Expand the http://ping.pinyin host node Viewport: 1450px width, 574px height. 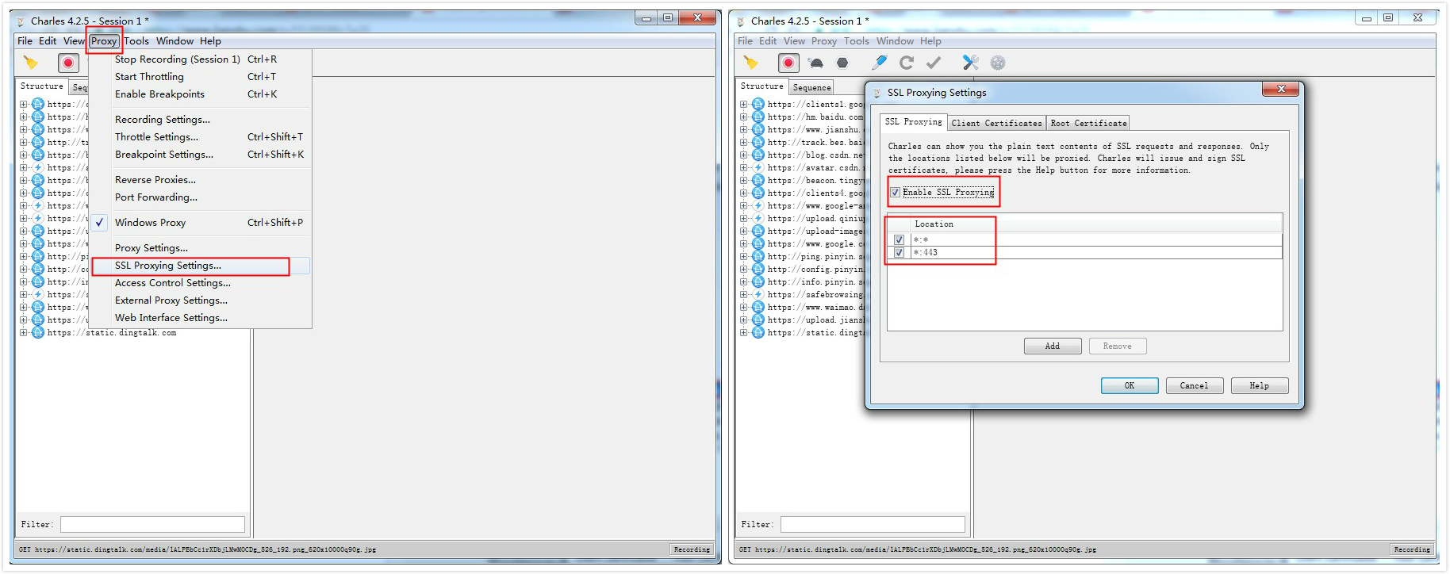coord(744,256)
